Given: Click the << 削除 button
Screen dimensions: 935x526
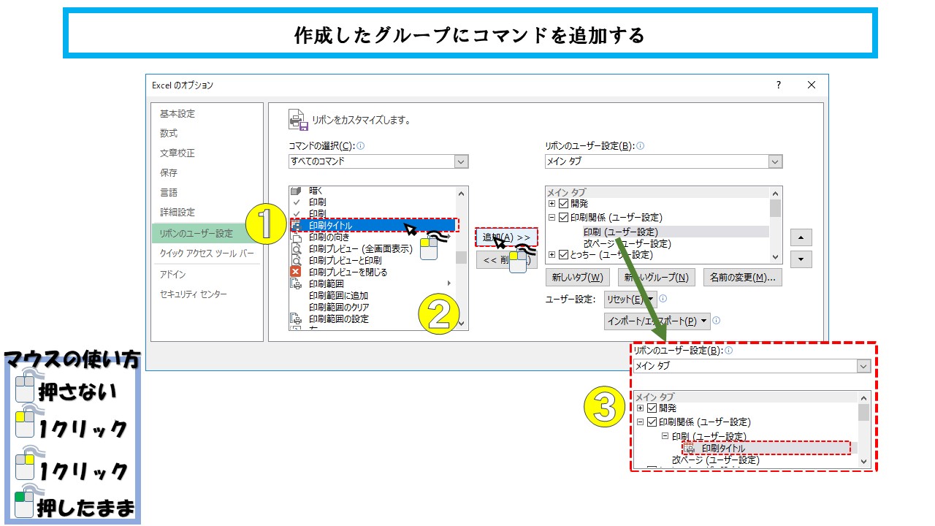Looking at the screenshot, I should tap(506, 259).
